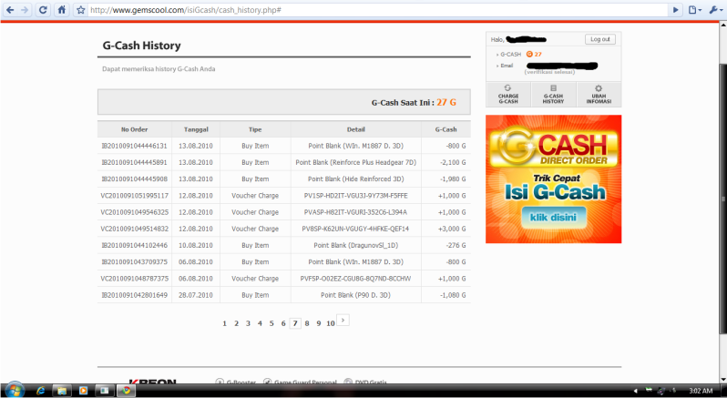Click 'Point Blank (DragunovSl_1D)' detail cell

click(x=355, y=245)
